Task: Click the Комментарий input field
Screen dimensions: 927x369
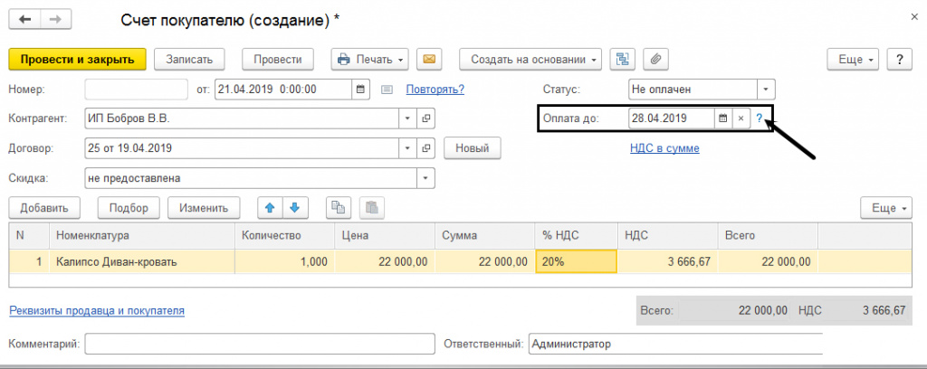Action: tap(258, 344)
